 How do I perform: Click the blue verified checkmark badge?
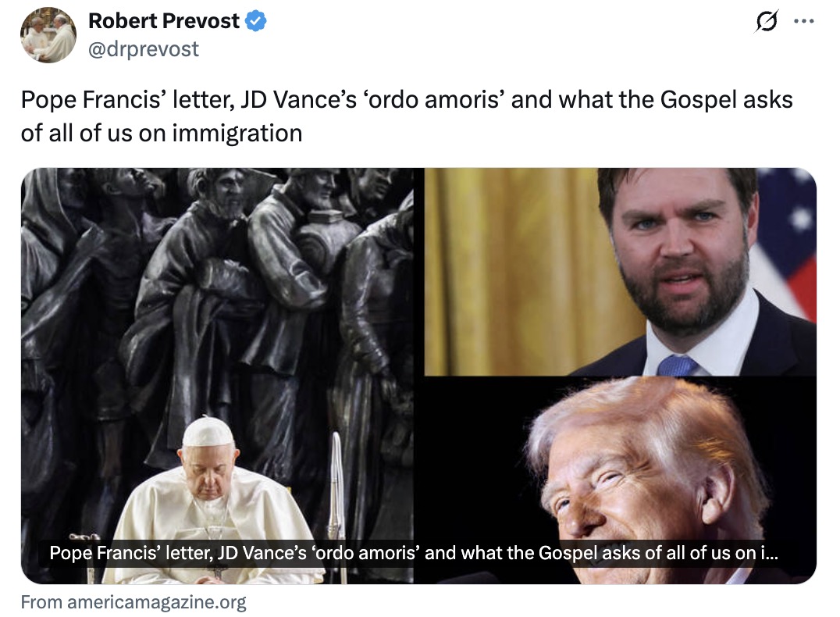[255, 21]
